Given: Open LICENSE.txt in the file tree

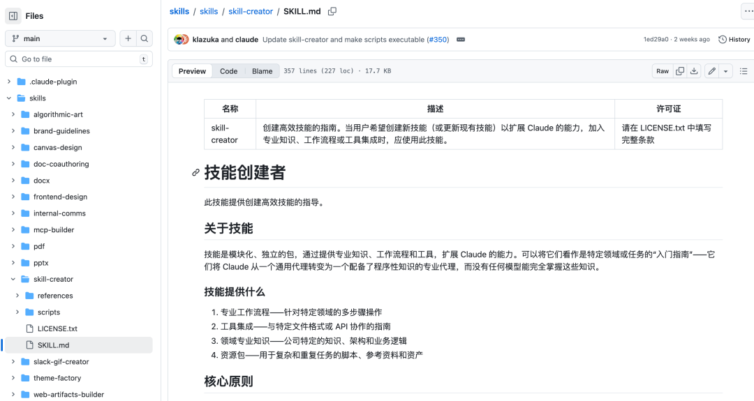Looking at the screenshot, I should tap(57, 328).
